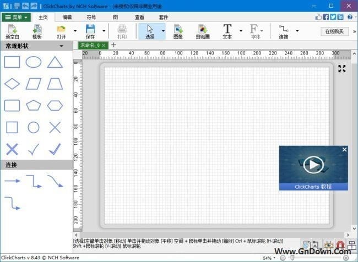Switch to the 图 tab
358x262 pixels.
[x=116, y=18]
